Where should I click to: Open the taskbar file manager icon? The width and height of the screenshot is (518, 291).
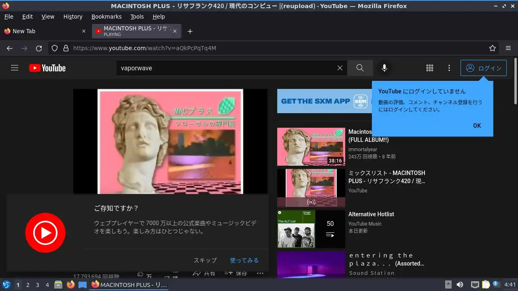click(58, 285)
